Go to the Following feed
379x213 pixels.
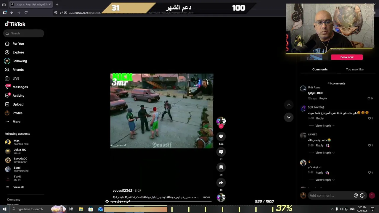[16, 61]
